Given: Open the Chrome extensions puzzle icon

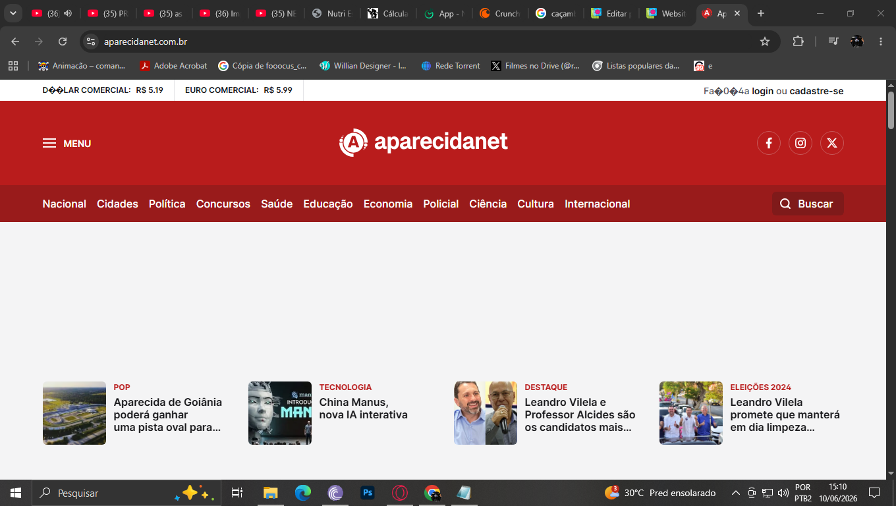Looking at the screenshot, I should point(798,42).
